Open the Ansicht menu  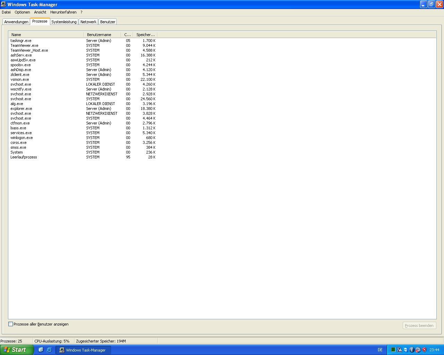(40, 12)
